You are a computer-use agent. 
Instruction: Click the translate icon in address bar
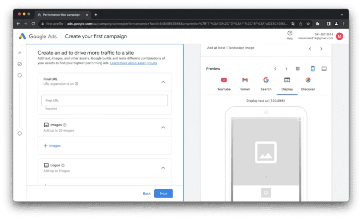(293, 23)
